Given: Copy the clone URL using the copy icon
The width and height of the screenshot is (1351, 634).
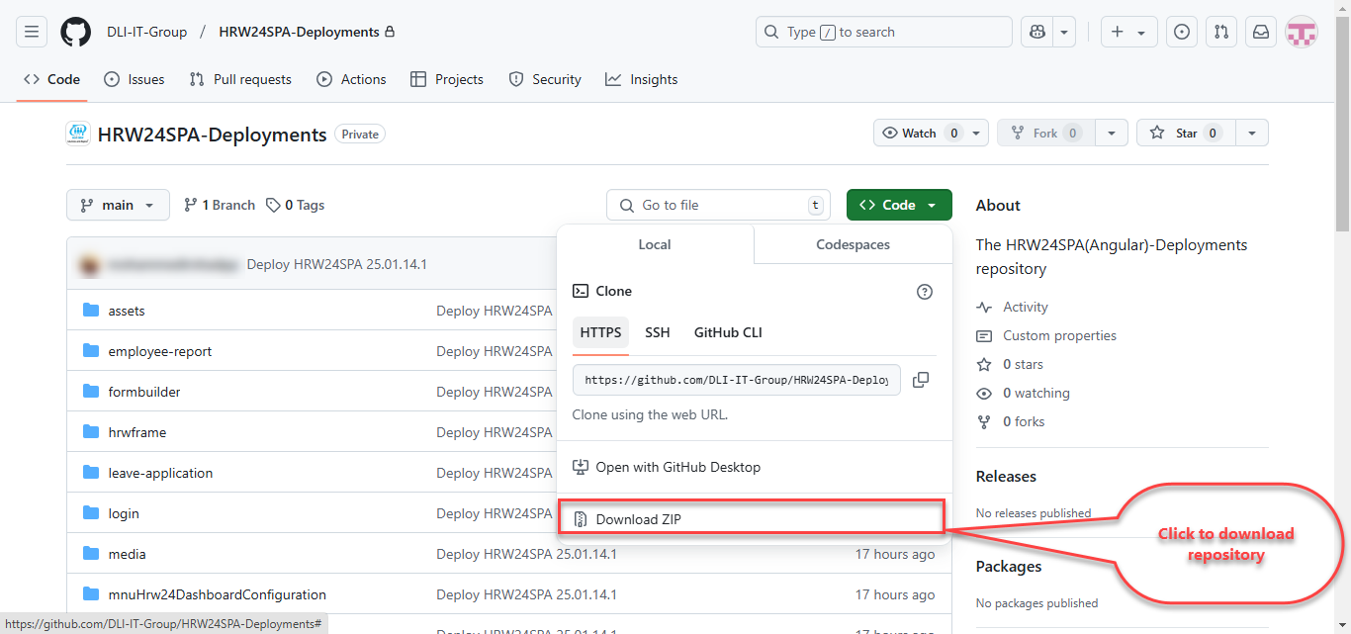Looking at the screenshot, I should tap(920, 379).
